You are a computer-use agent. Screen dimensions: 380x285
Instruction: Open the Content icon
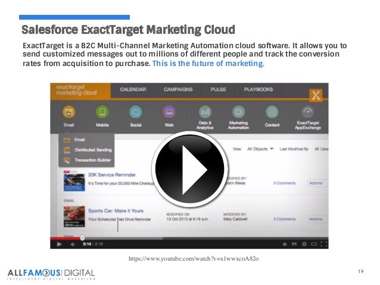pos(272,112)
